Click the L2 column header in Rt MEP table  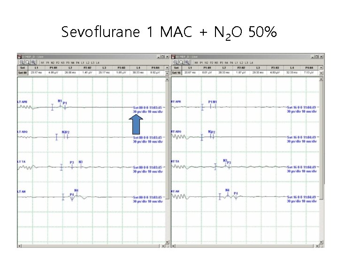(224, 68)
